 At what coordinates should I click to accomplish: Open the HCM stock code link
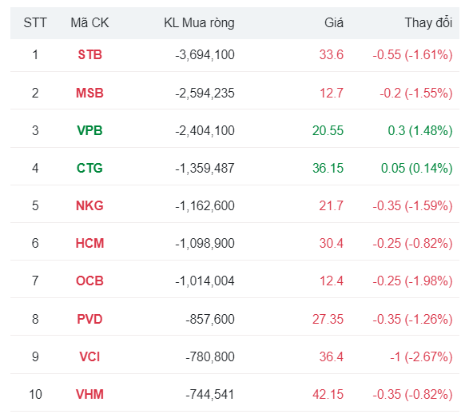tap(89, 243)
